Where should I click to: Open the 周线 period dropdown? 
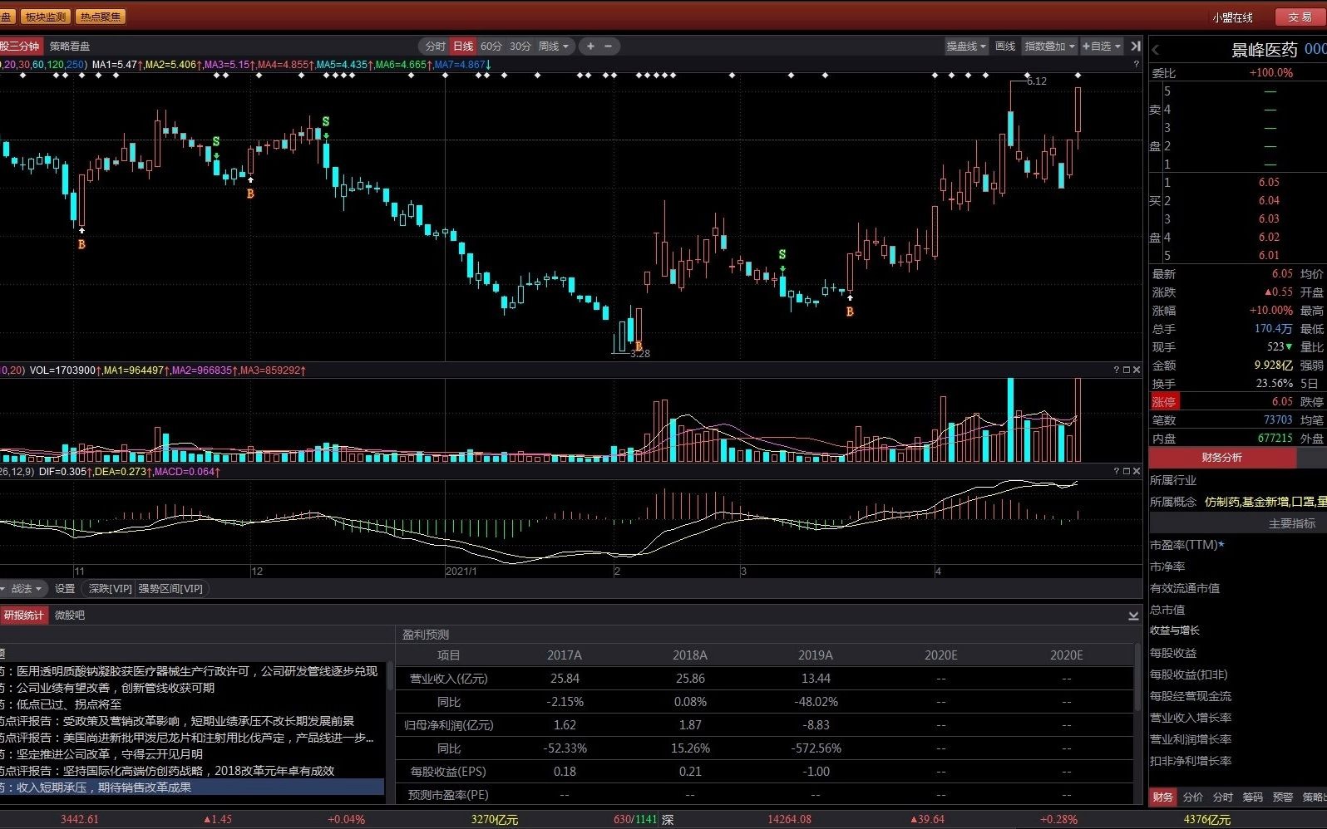pos(554,47)
